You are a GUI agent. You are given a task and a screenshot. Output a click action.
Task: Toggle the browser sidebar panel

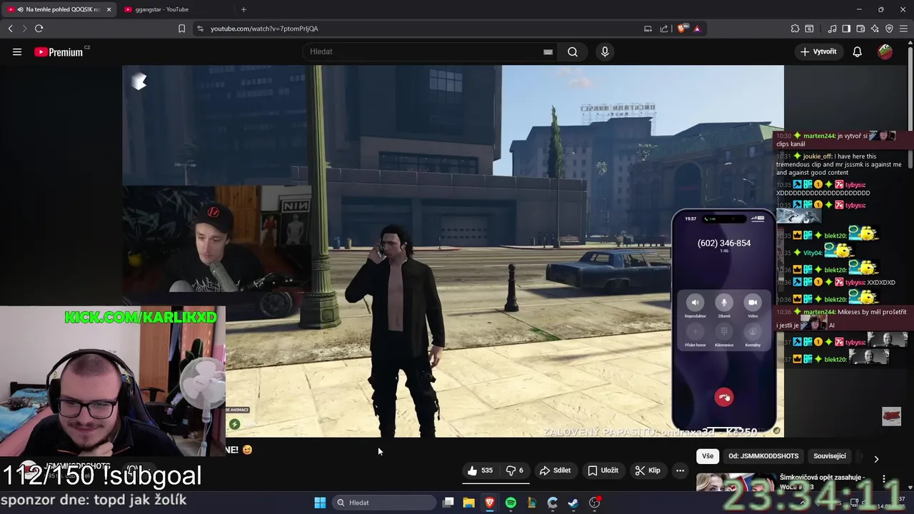tap(846, 29)
